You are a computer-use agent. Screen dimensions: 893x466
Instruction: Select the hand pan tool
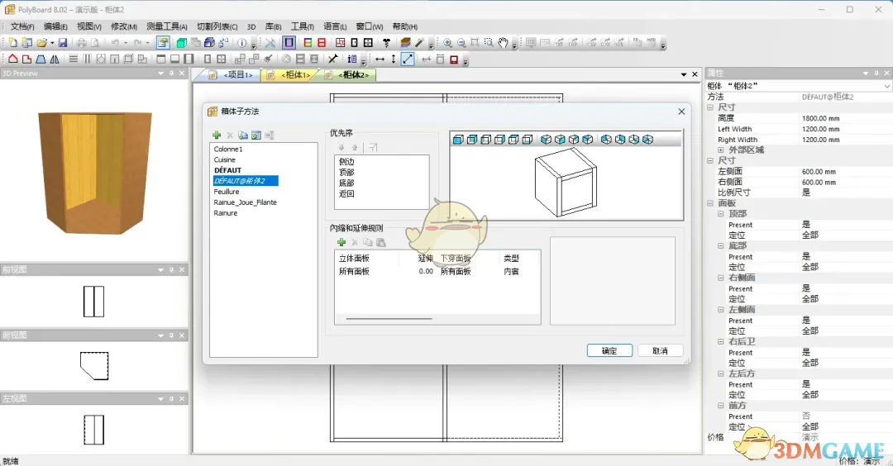click(x=503, y=43)
